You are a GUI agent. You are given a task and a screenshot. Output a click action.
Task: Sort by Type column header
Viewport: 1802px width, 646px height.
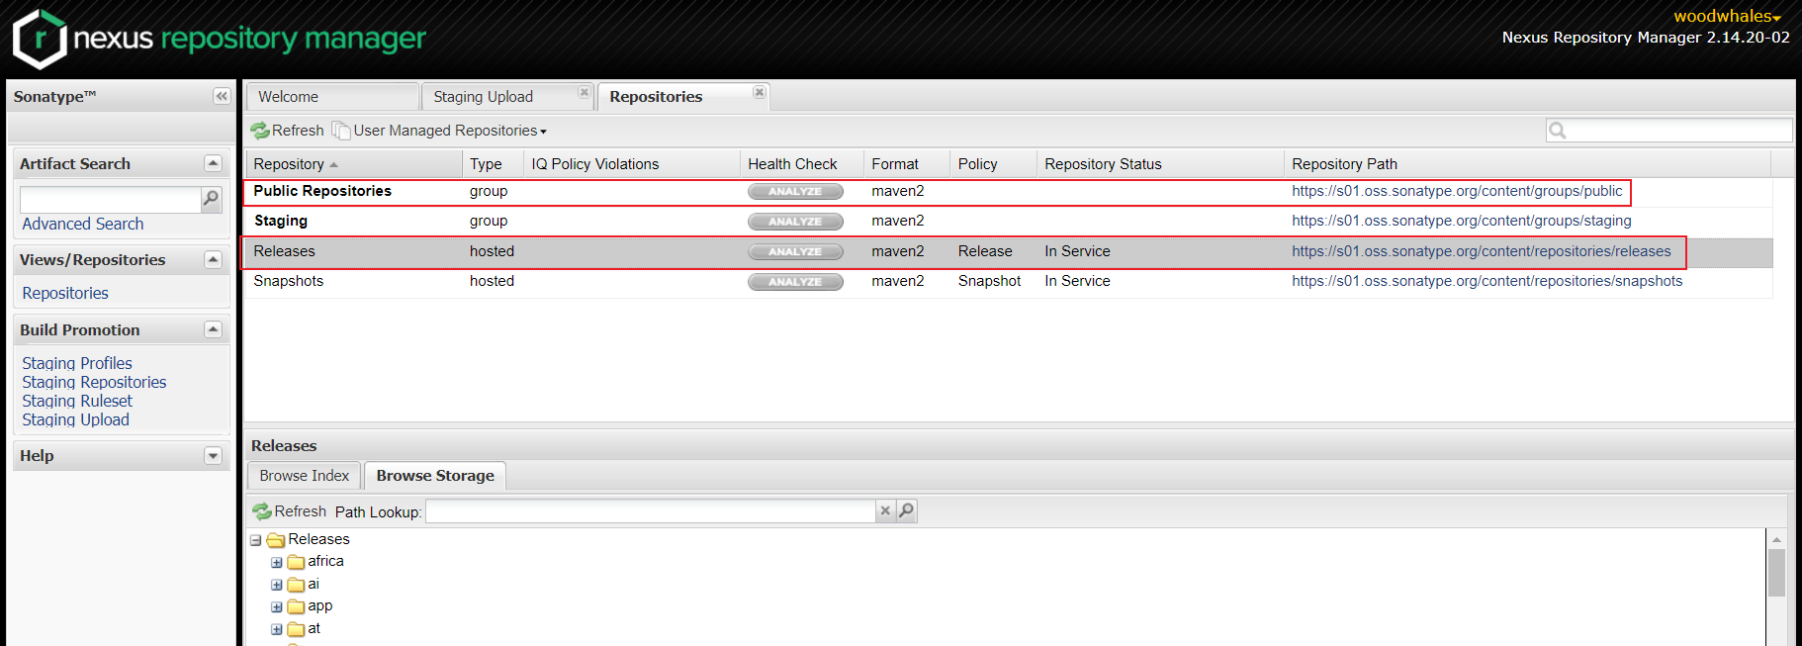point(493,164)
